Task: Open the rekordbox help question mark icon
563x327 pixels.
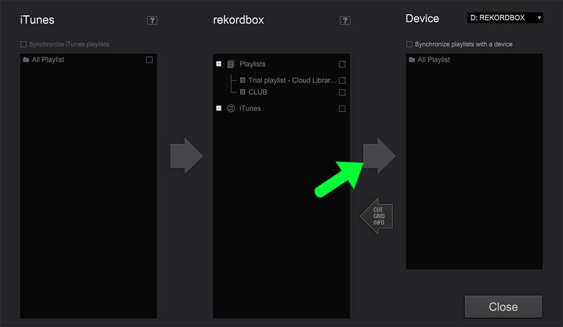Action: point(345,21)
